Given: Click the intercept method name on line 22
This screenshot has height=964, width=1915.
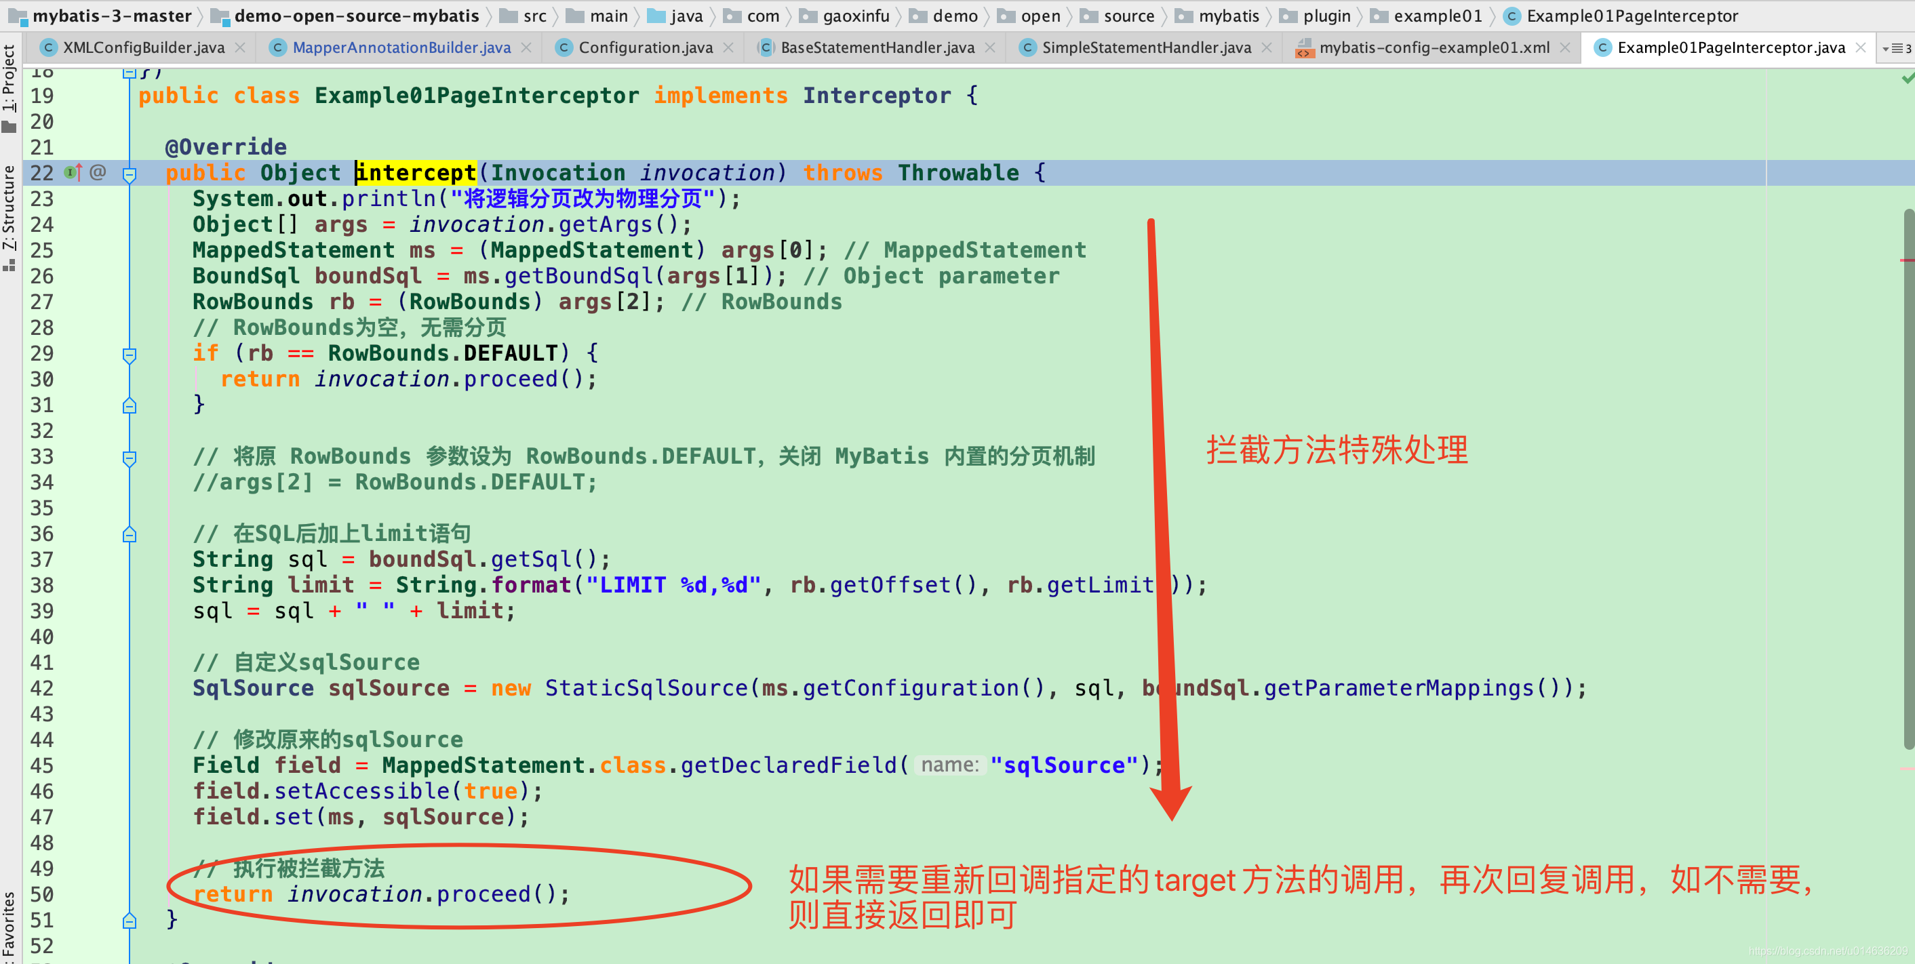Looking at the screenshot, I should [x=416, y=172].
